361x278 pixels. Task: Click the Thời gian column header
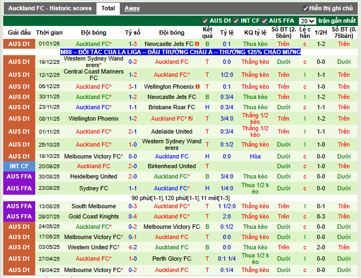(49, 32)
